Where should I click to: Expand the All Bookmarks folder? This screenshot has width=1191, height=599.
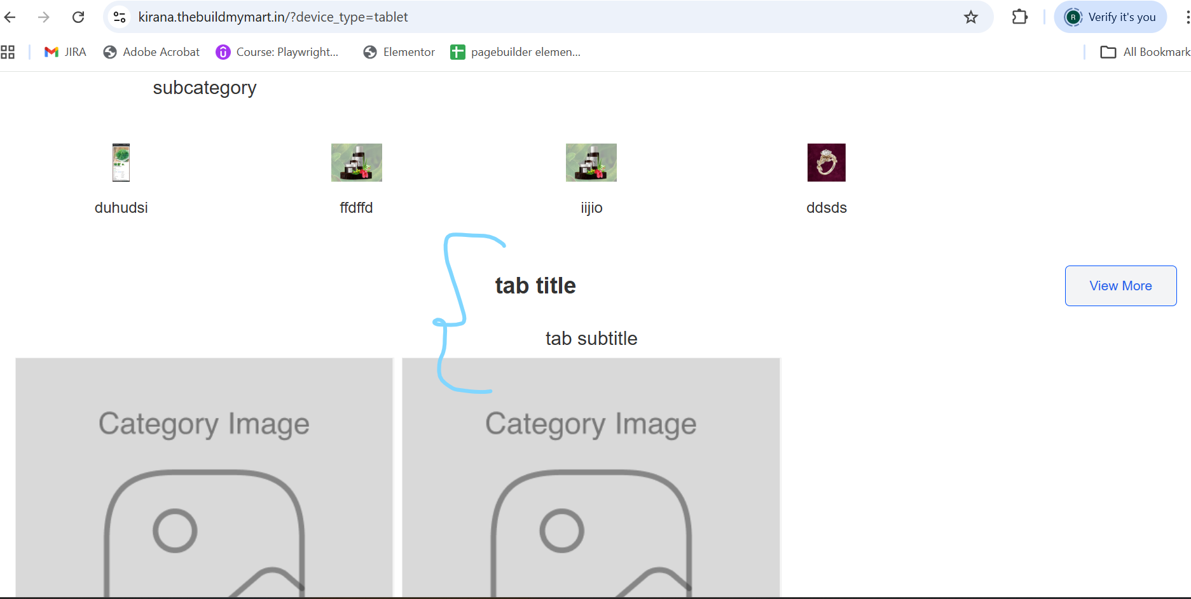pyautogui.click(x=1145, y=52)
